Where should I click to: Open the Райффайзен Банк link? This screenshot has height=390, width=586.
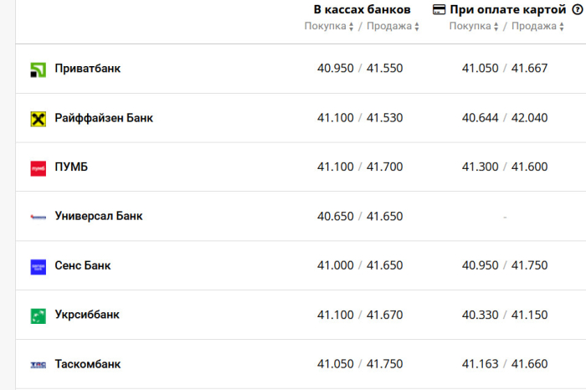[x=104, y=118]
